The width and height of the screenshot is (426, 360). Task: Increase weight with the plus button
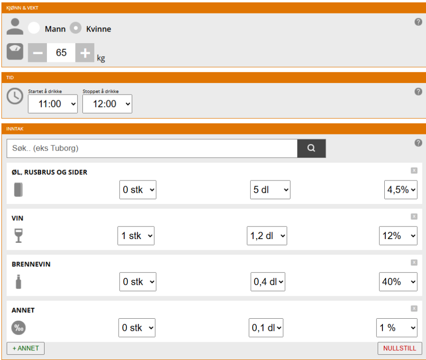85,53
